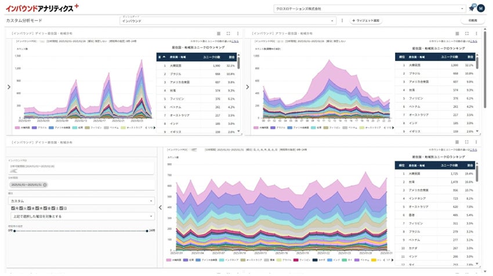Expand the daily distribution widget to fullscreen
493x276 pixels.
point(228,34)
